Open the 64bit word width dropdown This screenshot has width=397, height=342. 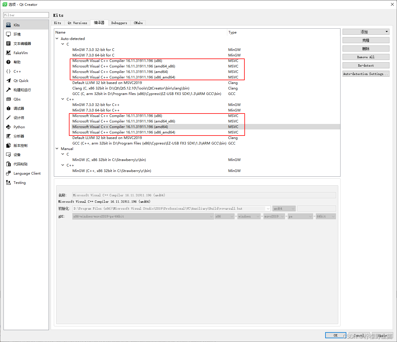pos(326,216)
